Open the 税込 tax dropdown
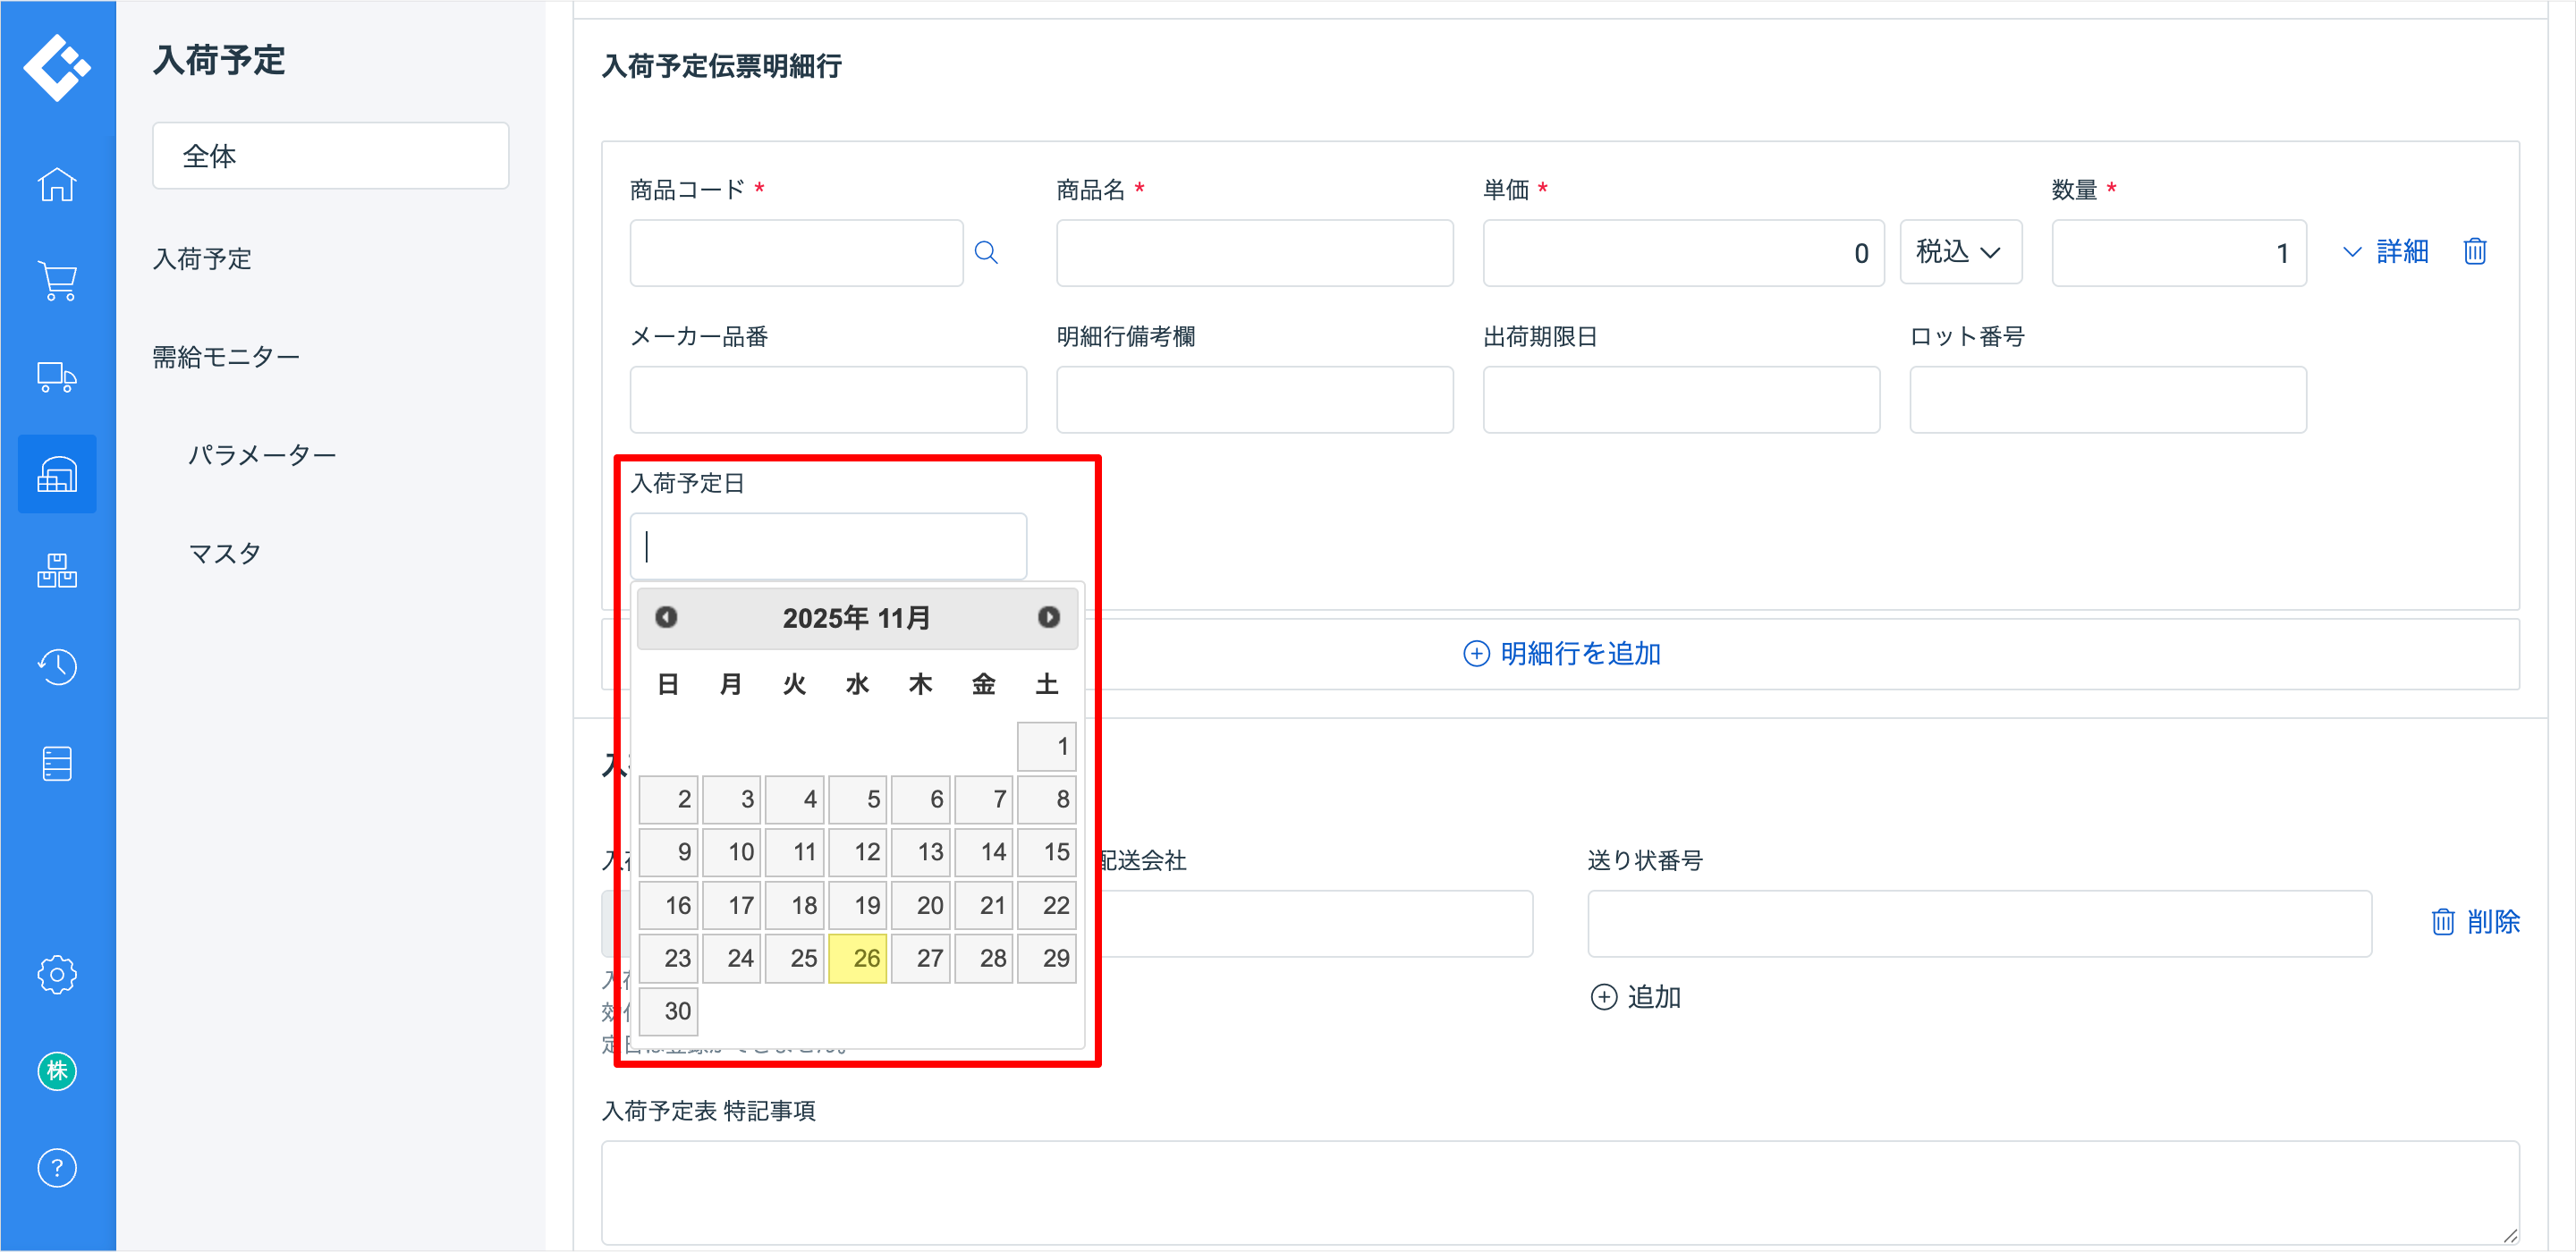Screen dimensions: 2576x1252 (1959, 252)
